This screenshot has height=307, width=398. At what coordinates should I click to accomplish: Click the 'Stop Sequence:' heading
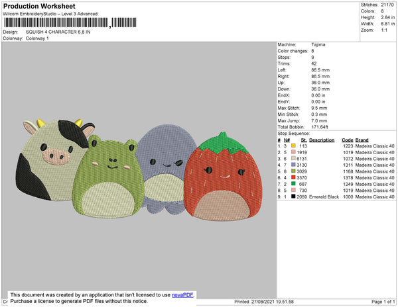coord(294,134)
